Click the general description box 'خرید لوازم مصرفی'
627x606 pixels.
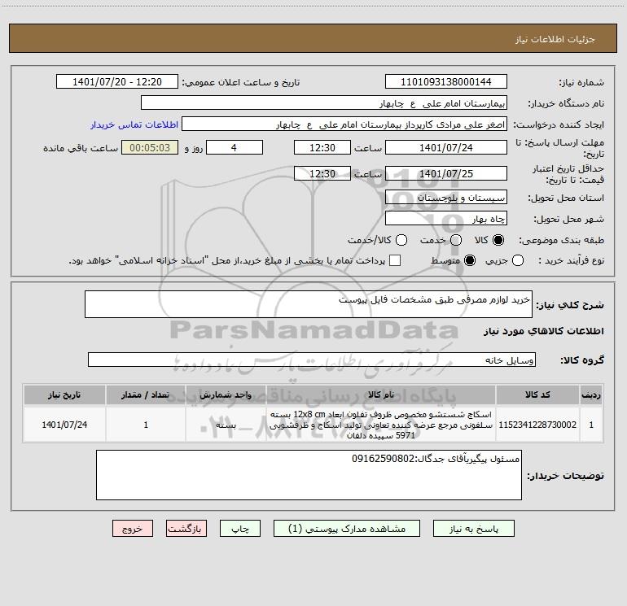click(x=309, y=304)
